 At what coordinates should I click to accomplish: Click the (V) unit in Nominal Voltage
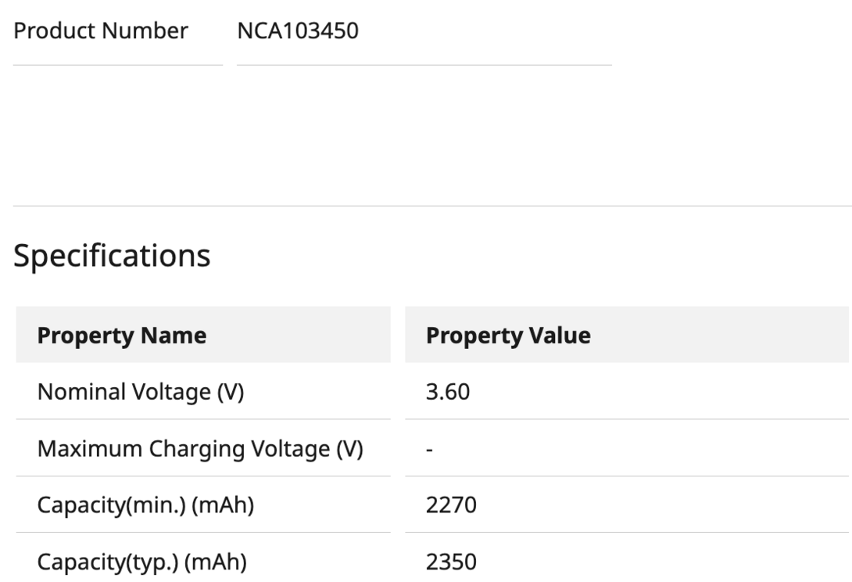[231, 391]
